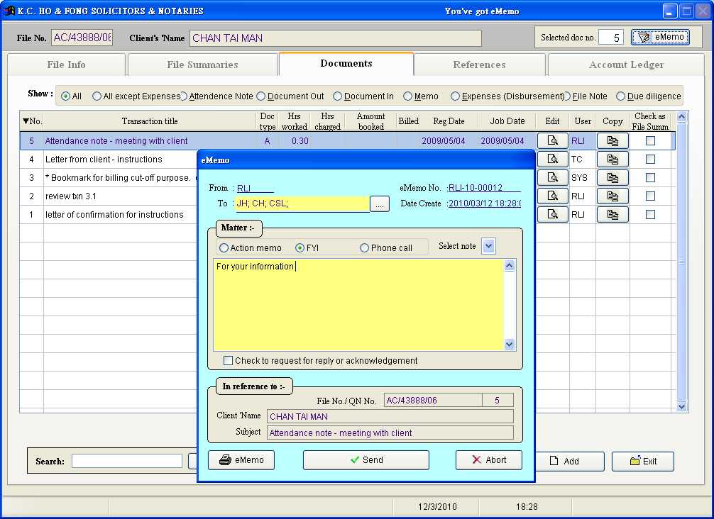Image resolution: width=714 pixels, height=519 pixels.
Task: Abort the eMemo dialog
Action: coord(488,460)
